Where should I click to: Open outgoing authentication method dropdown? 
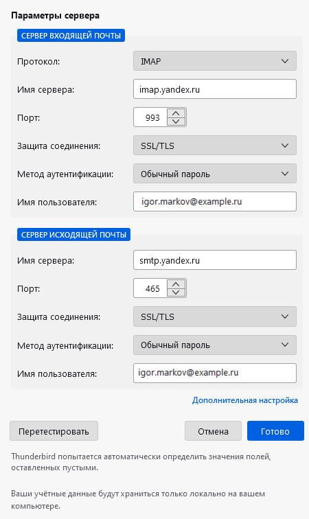pyautogui.click(x=215, y=345)
